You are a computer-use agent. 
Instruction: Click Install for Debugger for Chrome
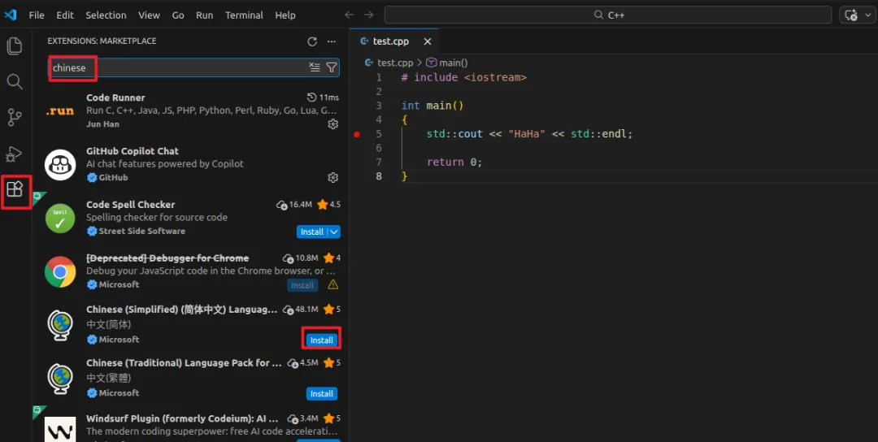[x=302, y=285]
